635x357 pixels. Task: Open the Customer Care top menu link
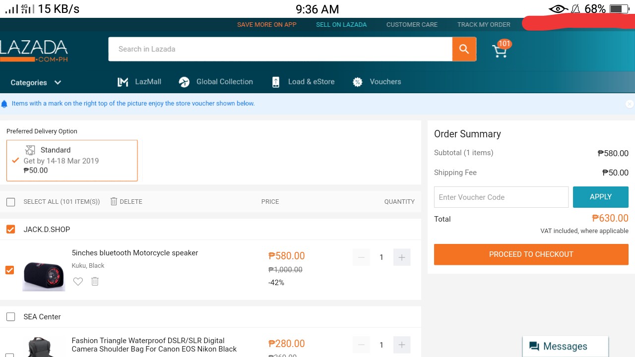click(412, 25)
